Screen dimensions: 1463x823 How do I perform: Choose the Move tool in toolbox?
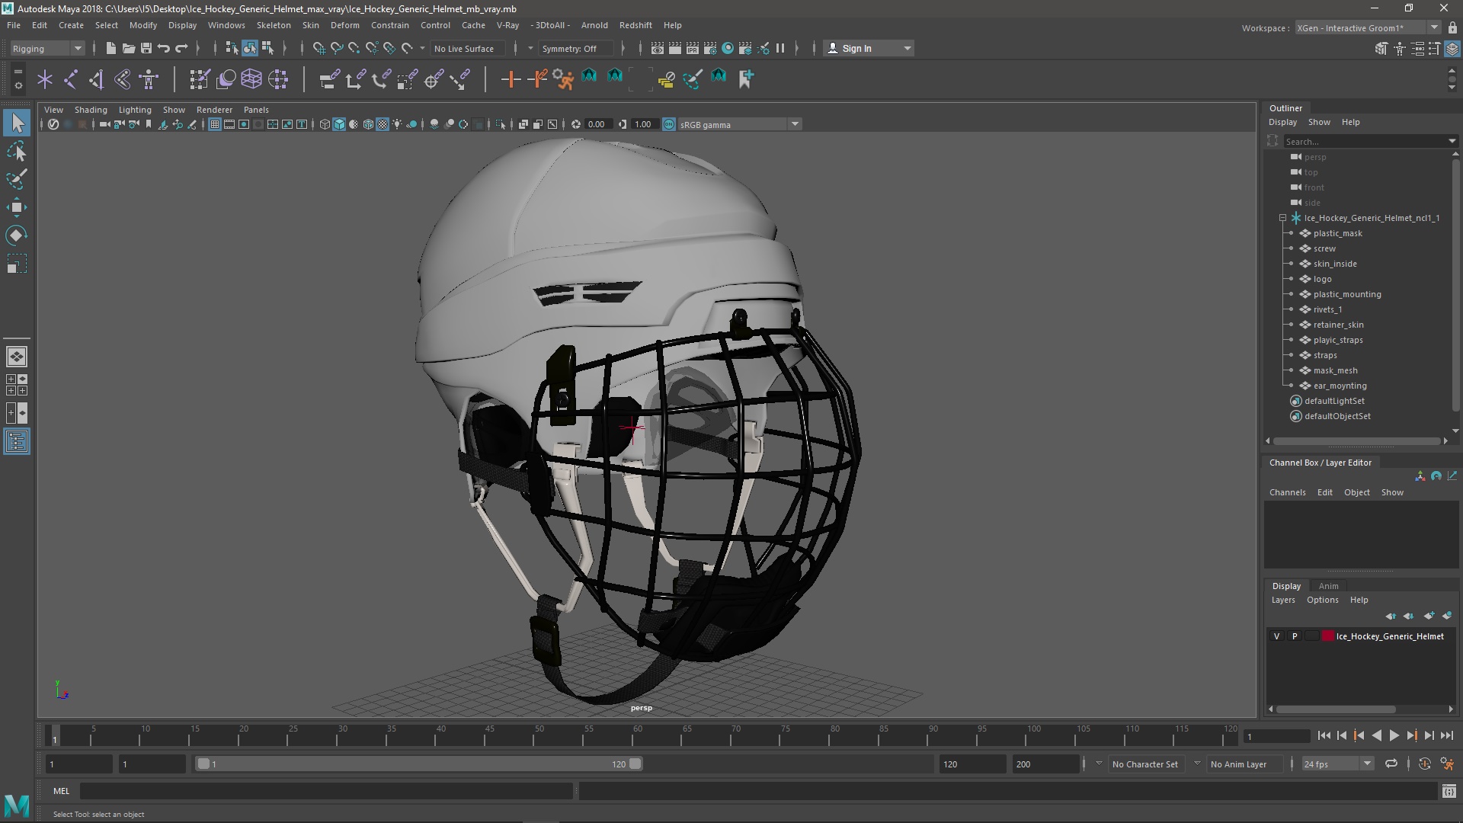point(17,207)
